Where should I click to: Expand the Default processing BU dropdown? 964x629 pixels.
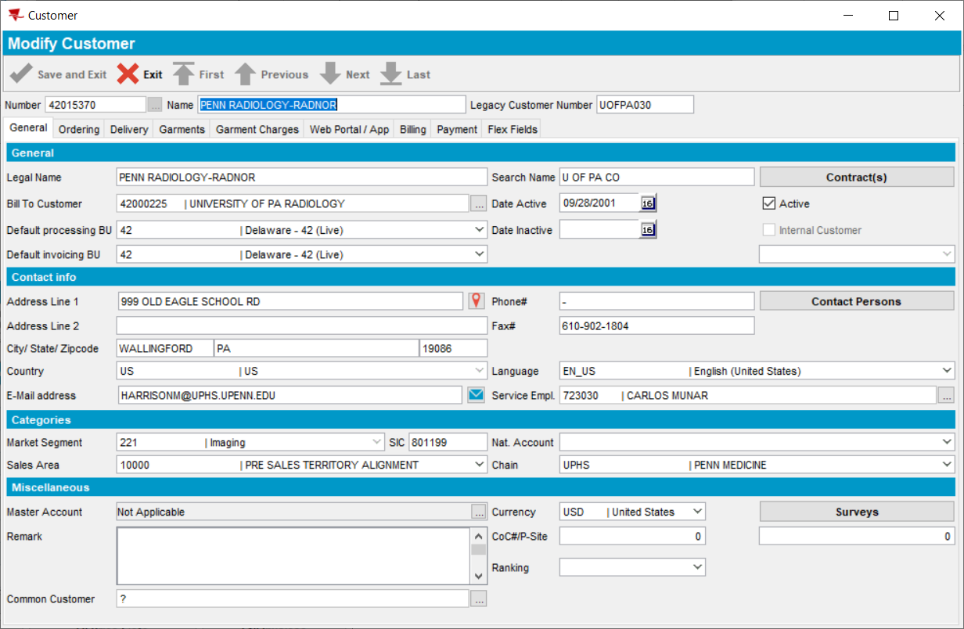(x=479, y=230)
